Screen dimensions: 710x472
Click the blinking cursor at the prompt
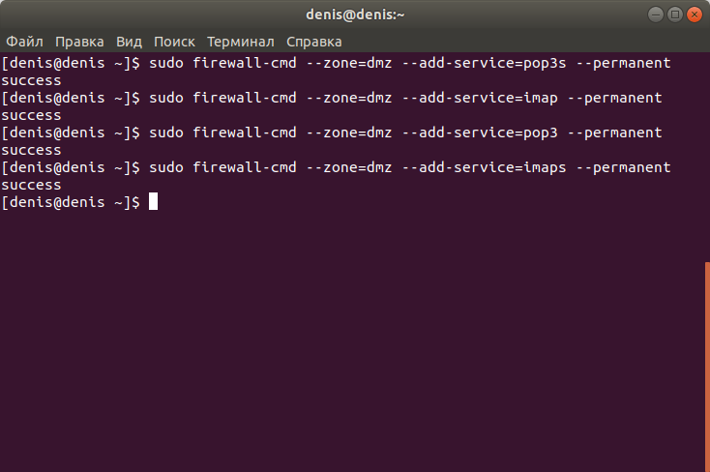tap(153, 201)
